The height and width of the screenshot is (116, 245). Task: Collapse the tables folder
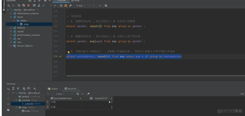(14, 21)
